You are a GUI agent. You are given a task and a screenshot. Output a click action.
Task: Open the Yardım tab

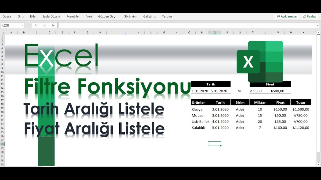(x=167, y=16)
